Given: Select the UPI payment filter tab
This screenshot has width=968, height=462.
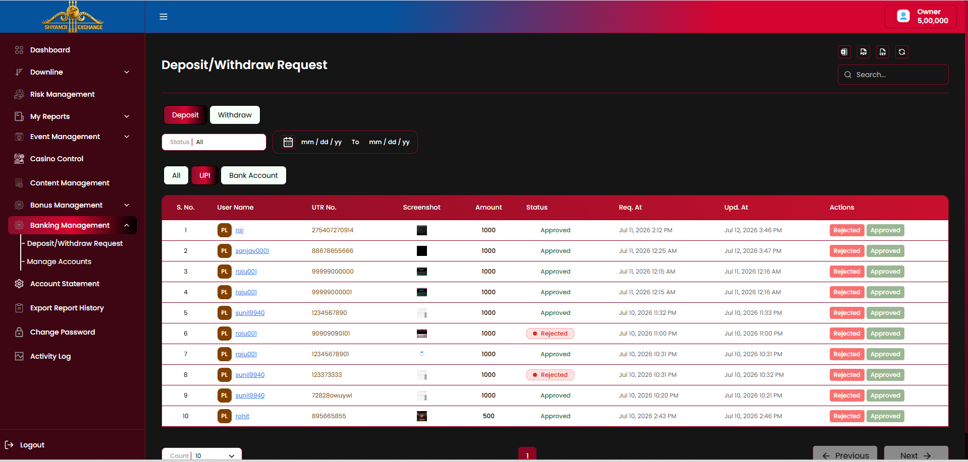Looking at the screenshot, I should pos(204,175).
